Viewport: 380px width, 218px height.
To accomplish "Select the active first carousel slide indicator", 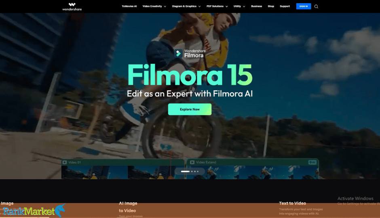I will point(185,171).
